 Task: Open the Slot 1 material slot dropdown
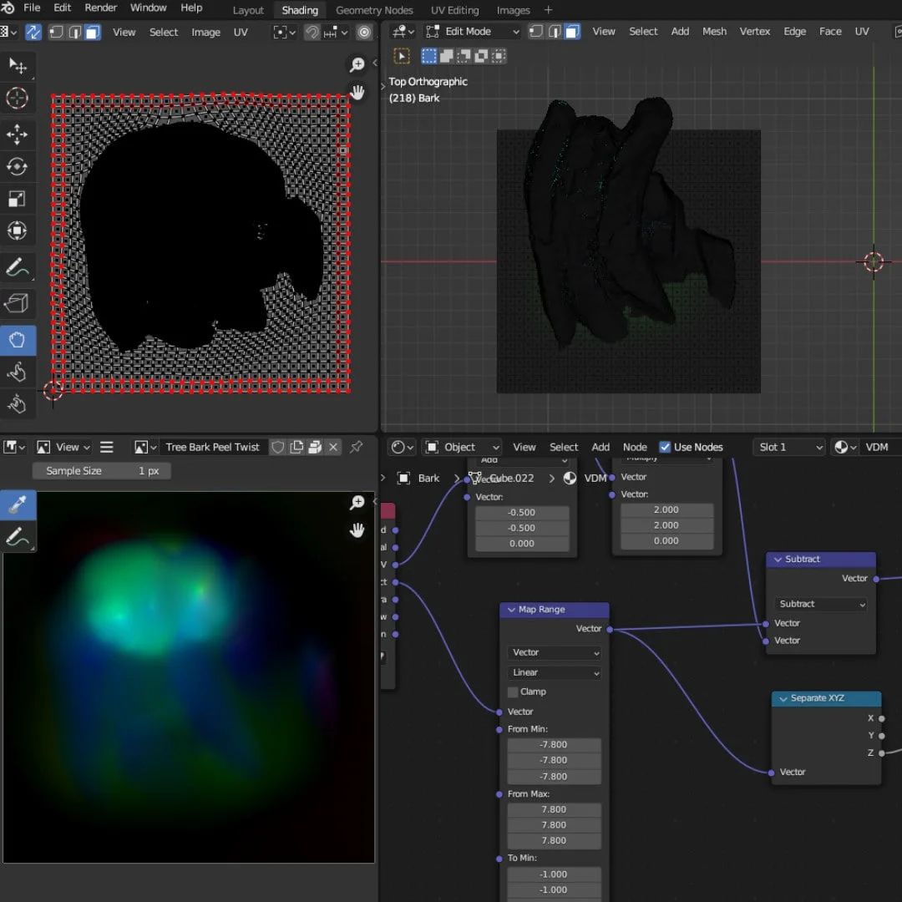coord(788,448)
